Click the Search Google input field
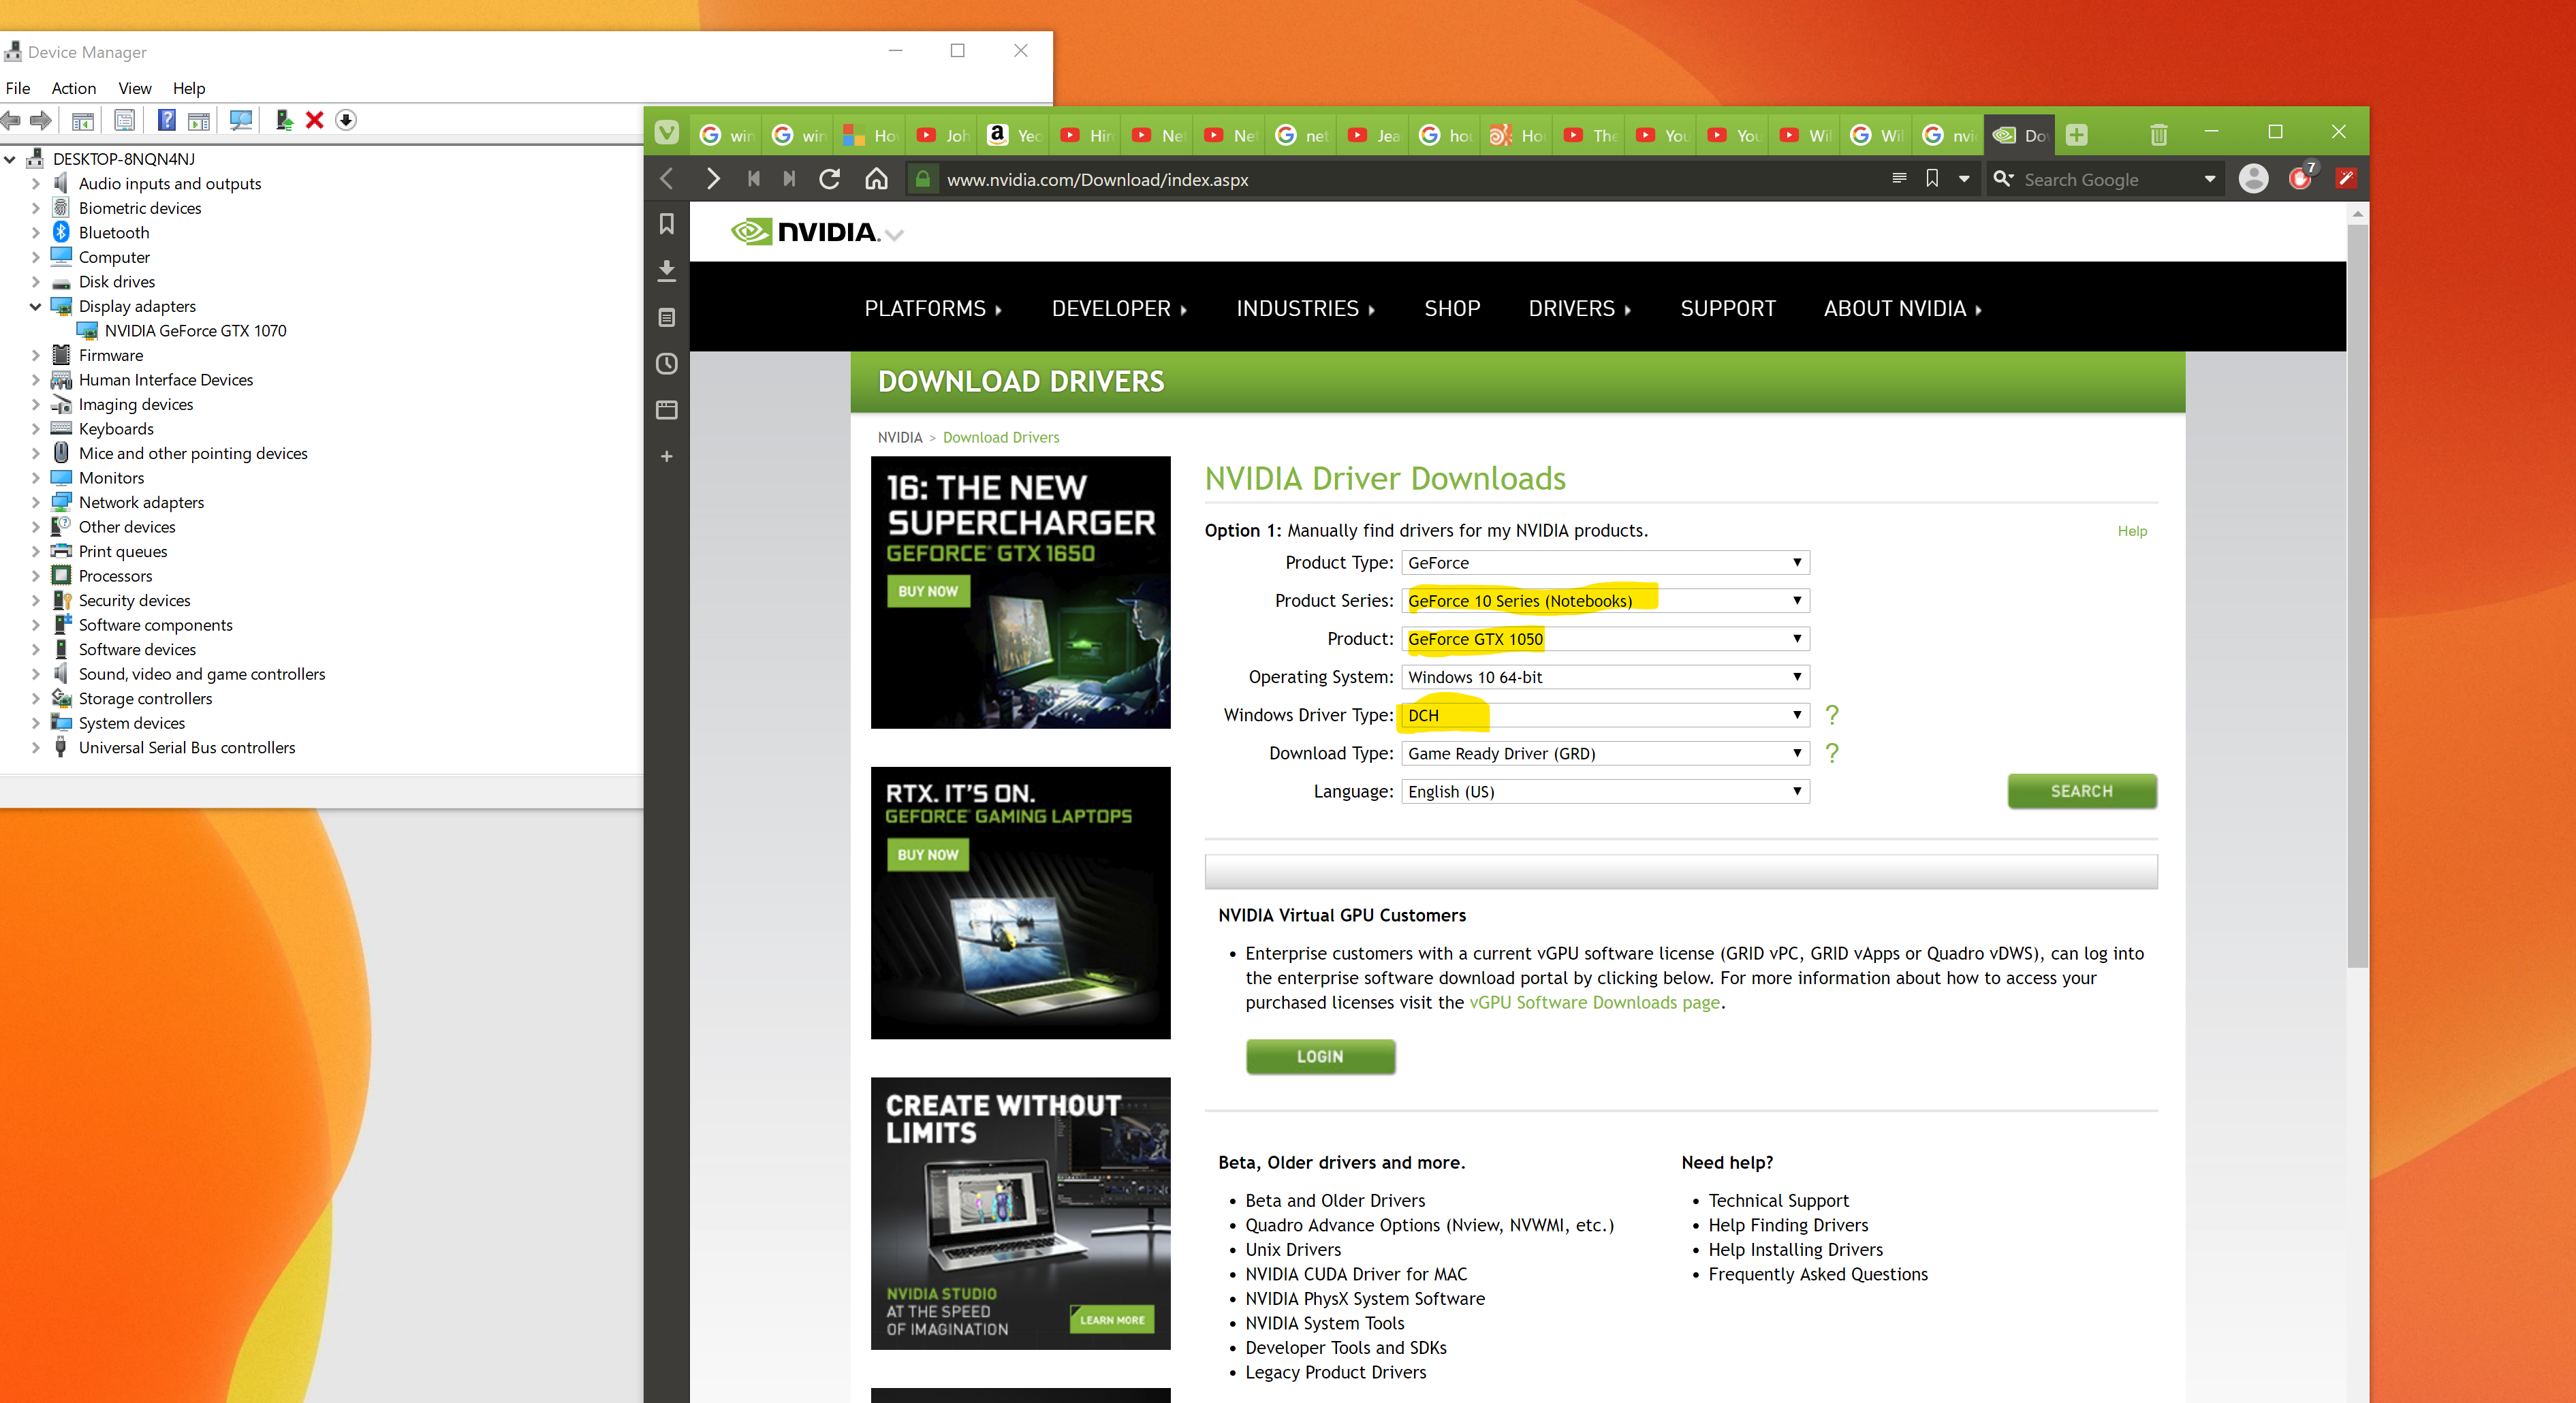Image resolution: width=2576 pixels, height=1403 pixels. click(2100, 180)
